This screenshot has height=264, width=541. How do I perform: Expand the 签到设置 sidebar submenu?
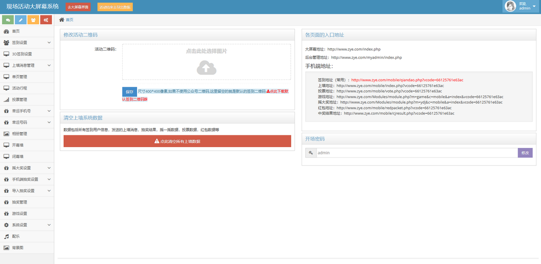(49, 43)
